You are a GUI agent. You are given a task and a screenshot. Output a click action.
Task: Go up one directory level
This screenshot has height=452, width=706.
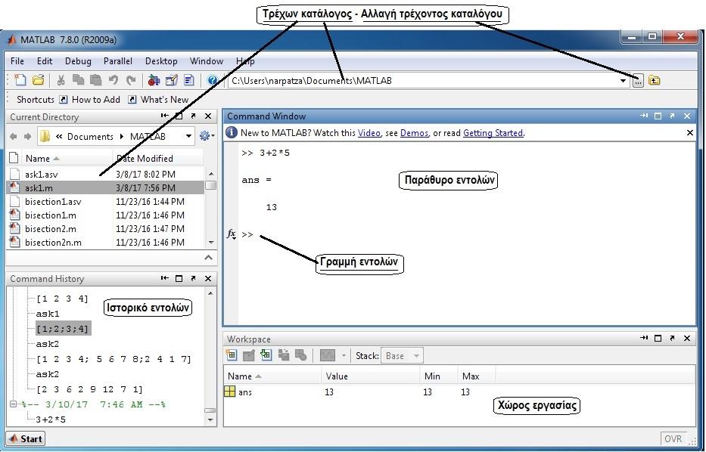[x=655, y=81]
